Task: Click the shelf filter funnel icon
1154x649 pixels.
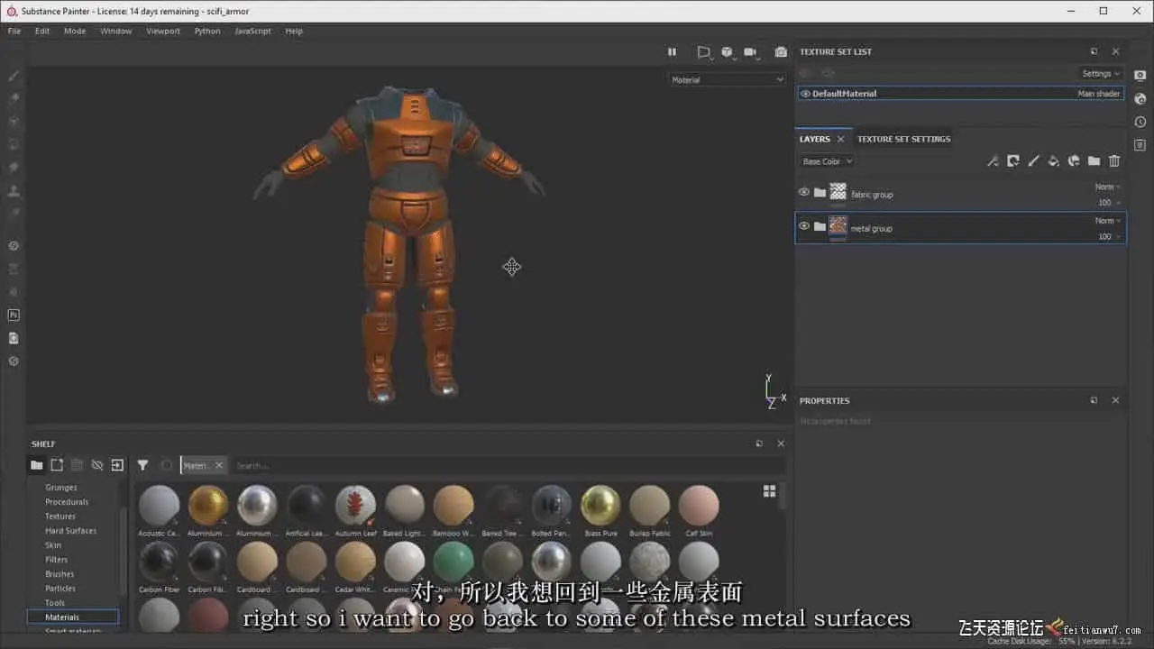Action: pyautogui.click(x=142, y=465)
